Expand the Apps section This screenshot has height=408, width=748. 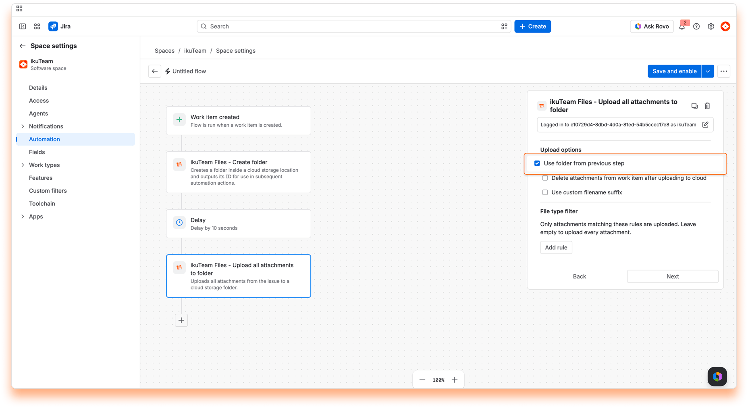[x=23, y=216]
